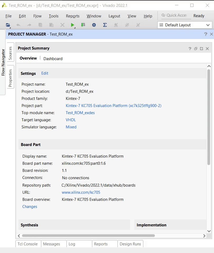Open Project Summary help icon
The height and width of the screenshot is (253, 214).
(190, 48)
